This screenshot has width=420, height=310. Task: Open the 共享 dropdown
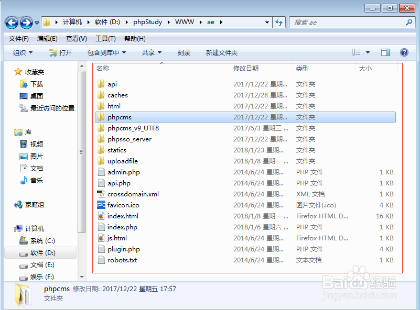(152, 53)
